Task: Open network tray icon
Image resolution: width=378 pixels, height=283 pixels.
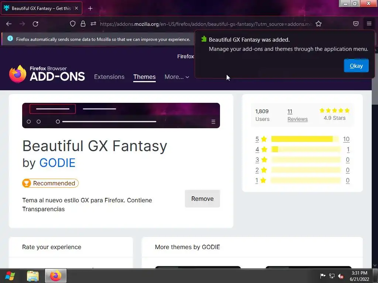Action: (332, 276)
